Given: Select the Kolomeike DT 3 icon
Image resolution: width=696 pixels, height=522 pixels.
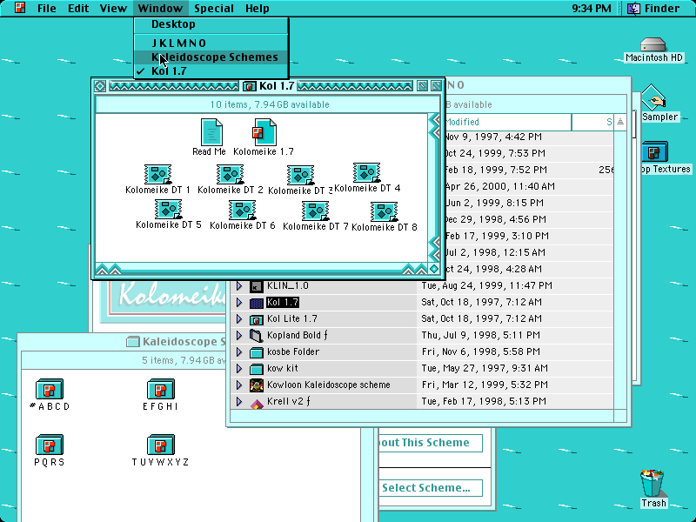Looking at the screenshot, I should (300, 175).
